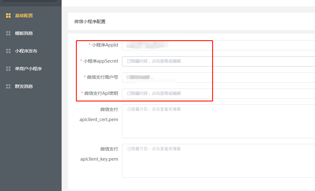The width and height of the screenshot is (315, 191).
Task: Reveal the hidden 微信支付Api密钥 field
Action: click(218, 93)
